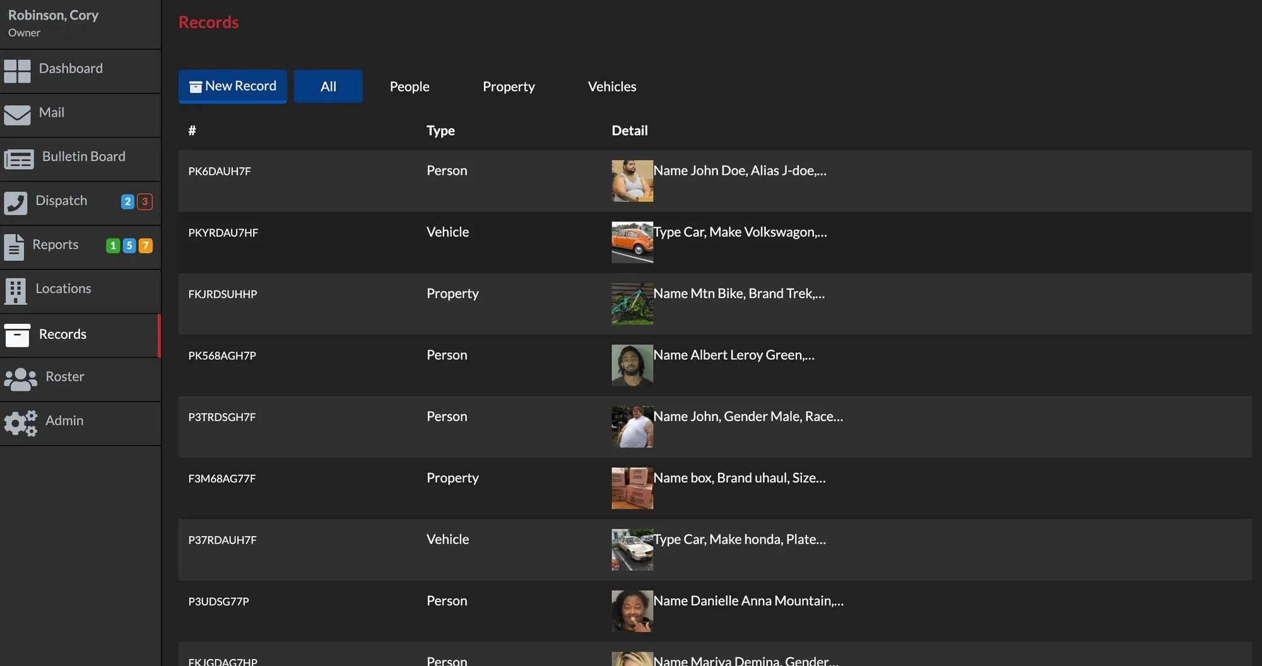This screenshot has width=1262, height=666.
Task: Open Admin via the gears icon
Action: click(x=20, y=423)
